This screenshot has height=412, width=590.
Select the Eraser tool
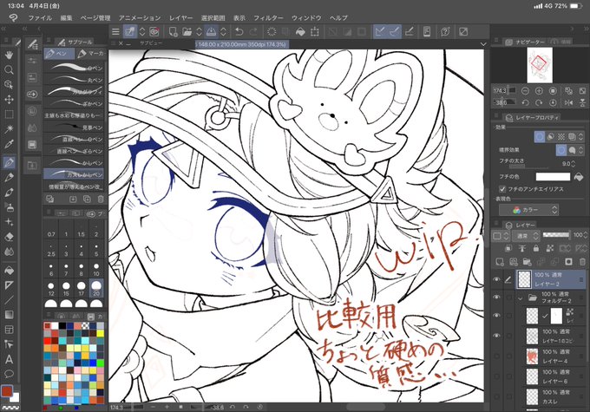9,237
